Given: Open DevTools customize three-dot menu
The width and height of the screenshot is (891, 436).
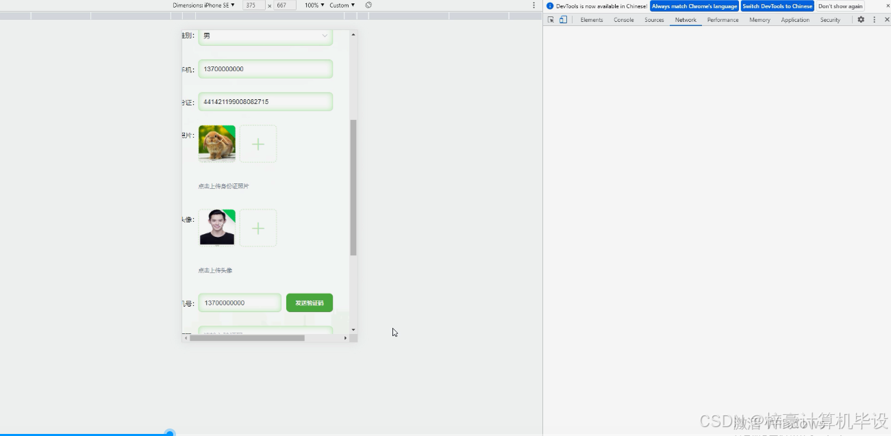Looking at the screenshot, I should (875, 20).
